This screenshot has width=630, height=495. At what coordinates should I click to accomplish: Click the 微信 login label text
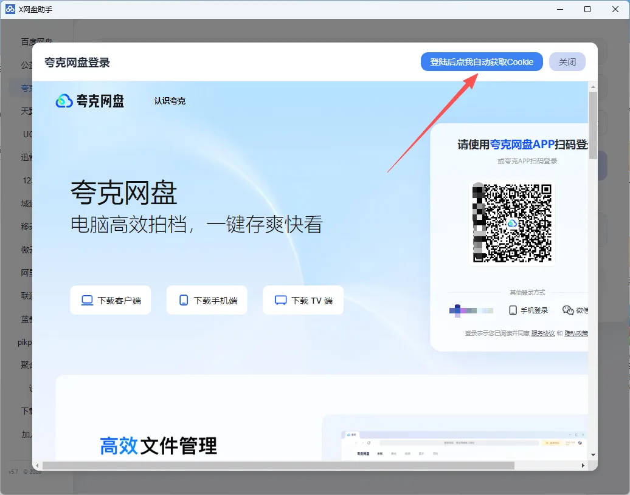pos(582,310)
